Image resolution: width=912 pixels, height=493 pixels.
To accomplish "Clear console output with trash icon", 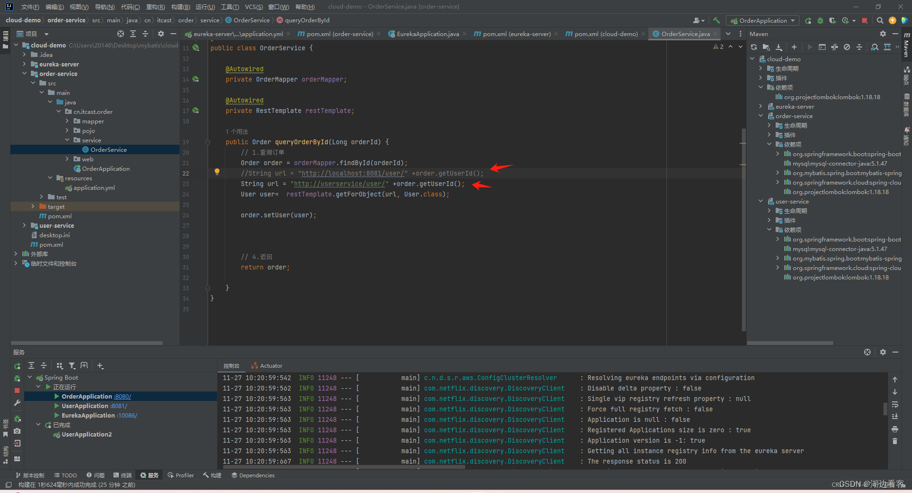I will [x=895, y=441].
